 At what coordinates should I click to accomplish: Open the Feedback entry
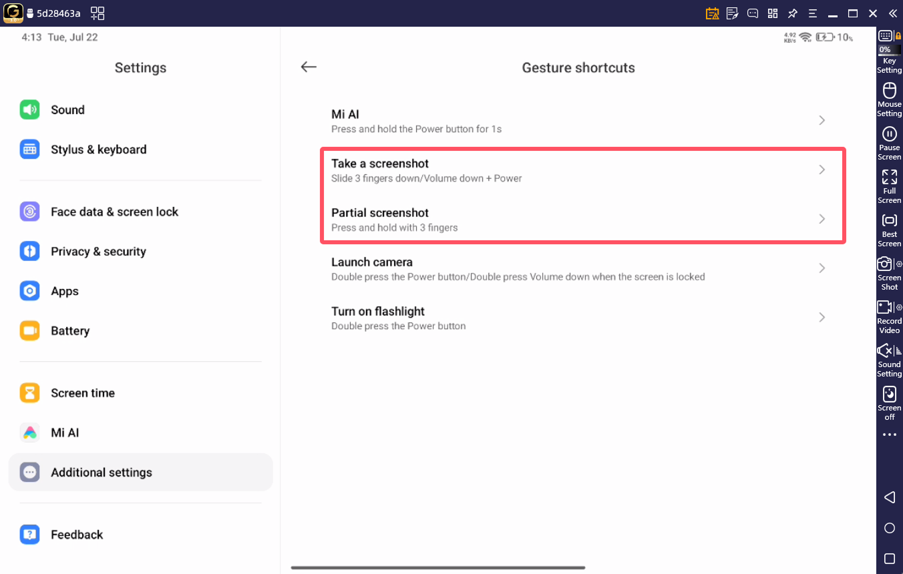click(x=140, y=535)
